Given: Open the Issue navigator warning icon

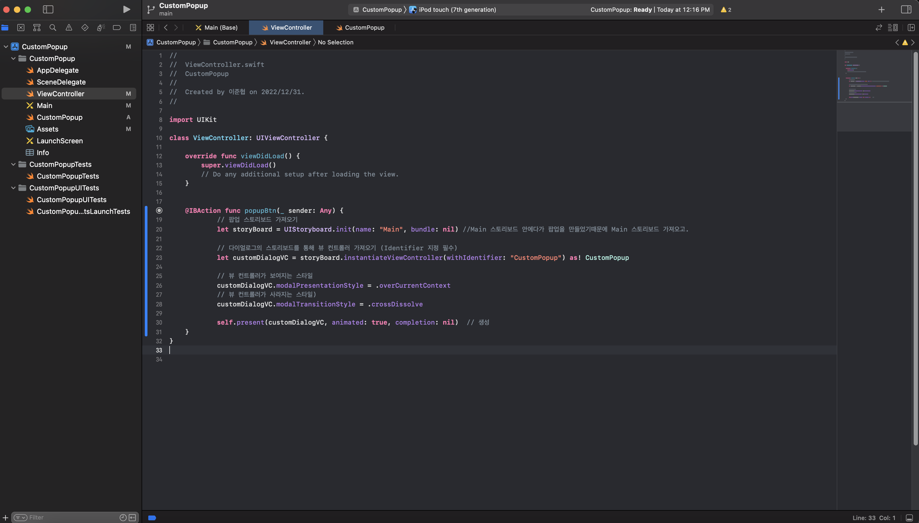Looking at the screenshot, I should point(69,28).
